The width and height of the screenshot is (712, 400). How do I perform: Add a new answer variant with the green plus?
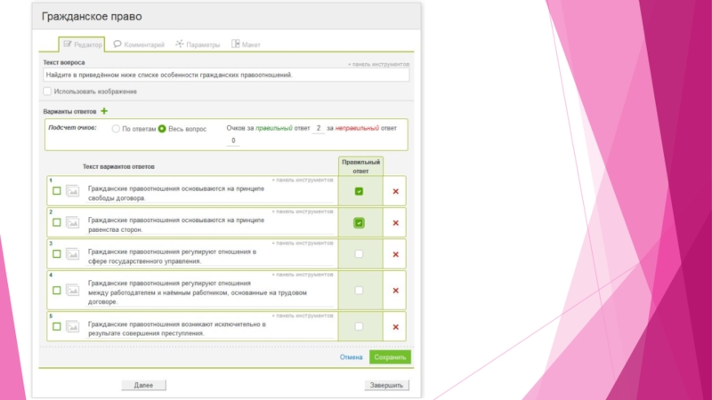[104, 111]
